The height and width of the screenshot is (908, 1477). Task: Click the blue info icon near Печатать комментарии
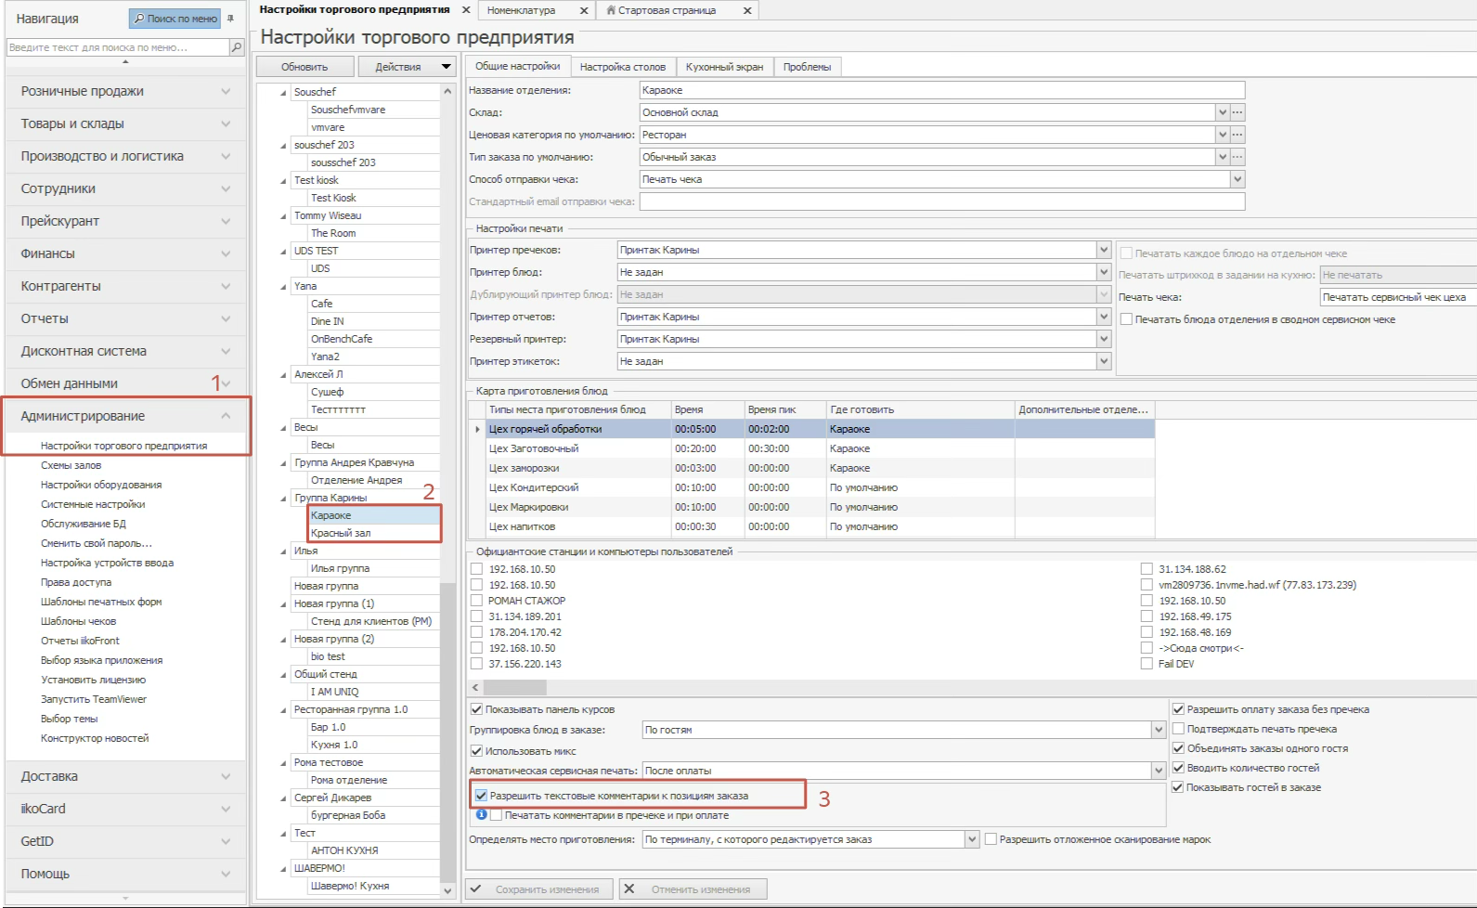[482, 815]
